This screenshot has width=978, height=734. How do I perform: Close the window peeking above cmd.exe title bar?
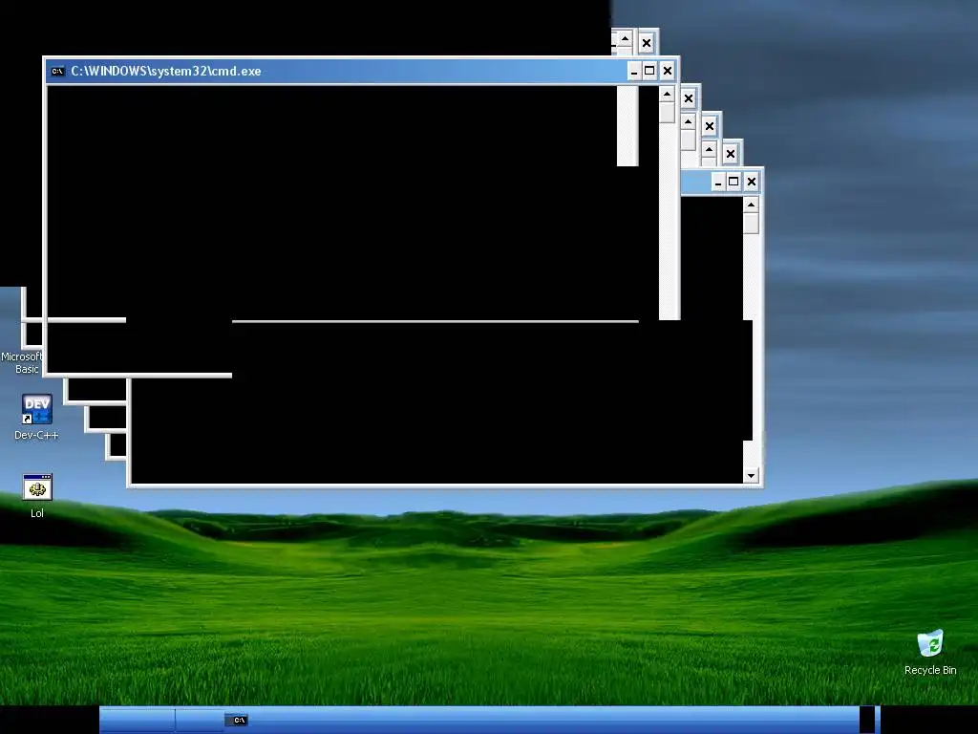point(647,43)
